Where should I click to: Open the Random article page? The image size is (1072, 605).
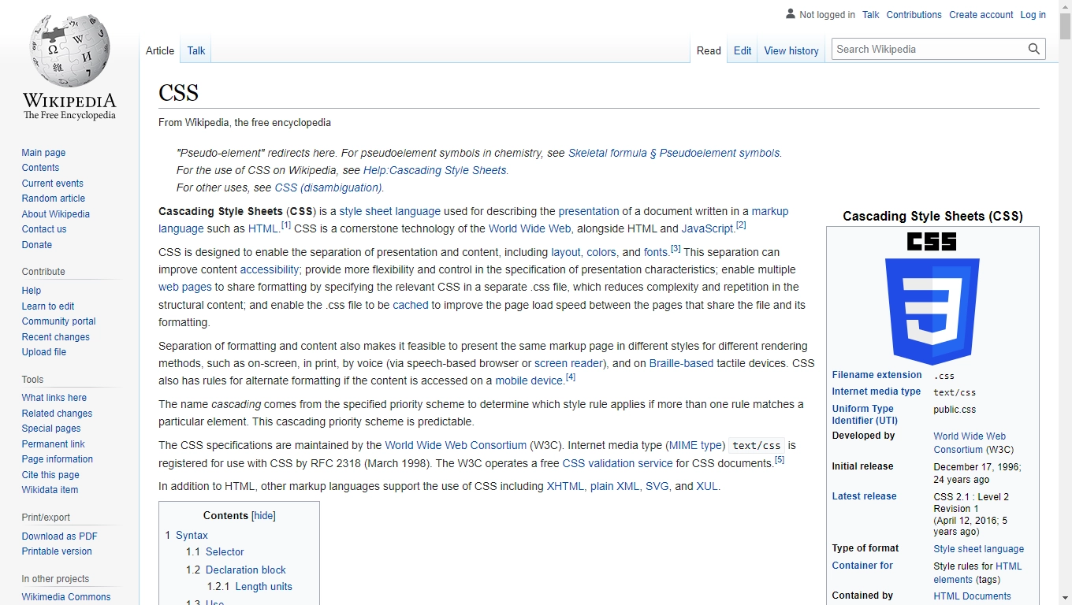tap(53, 198)
